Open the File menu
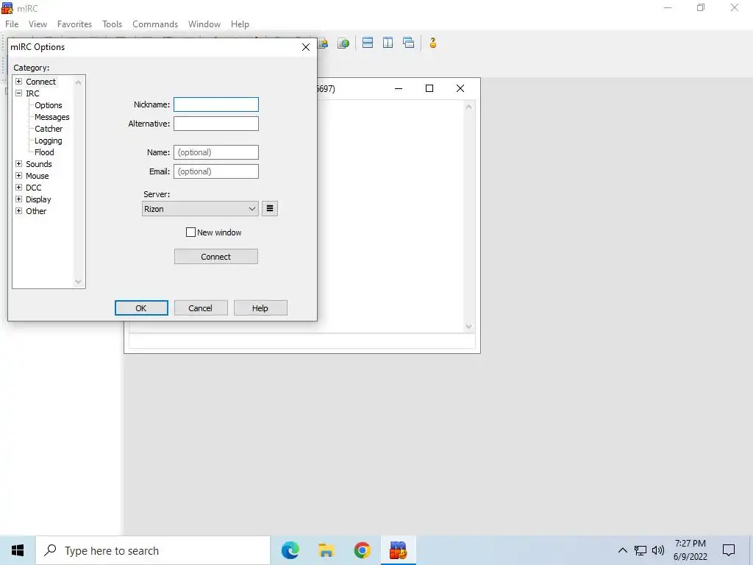 coord(12,24)
